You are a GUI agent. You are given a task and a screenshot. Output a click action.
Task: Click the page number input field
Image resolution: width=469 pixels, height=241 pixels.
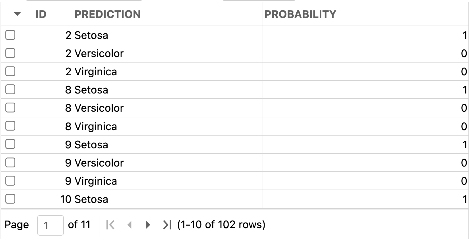point(51,225)
